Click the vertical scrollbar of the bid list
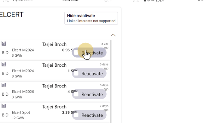The height and width of the screenshot is (123, 204). coord(111,81)
